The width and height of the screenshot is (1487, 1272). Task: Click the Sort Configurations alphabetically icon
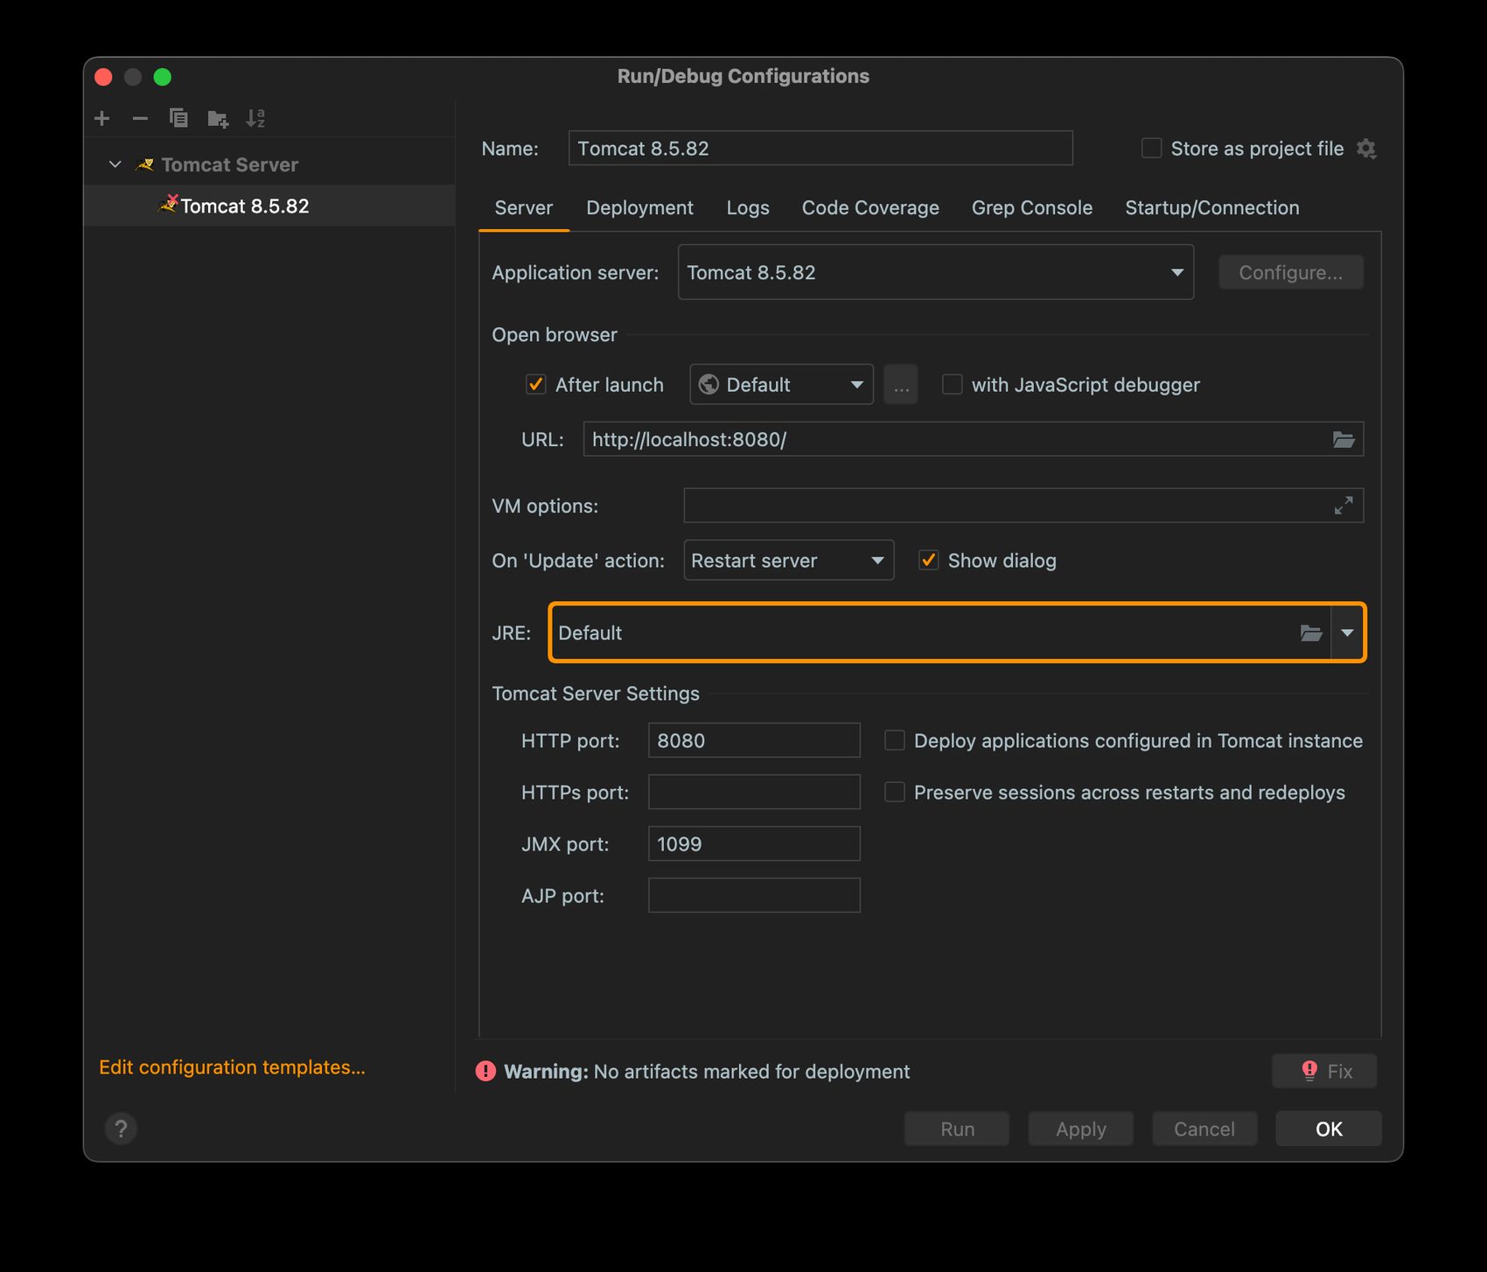coord(255,118)
